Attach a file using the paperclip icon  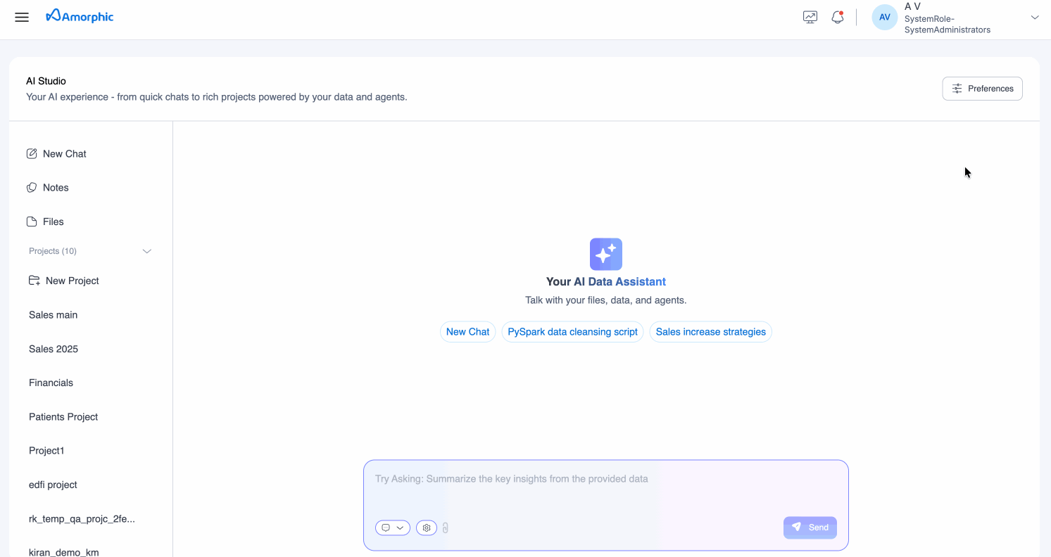445,527
